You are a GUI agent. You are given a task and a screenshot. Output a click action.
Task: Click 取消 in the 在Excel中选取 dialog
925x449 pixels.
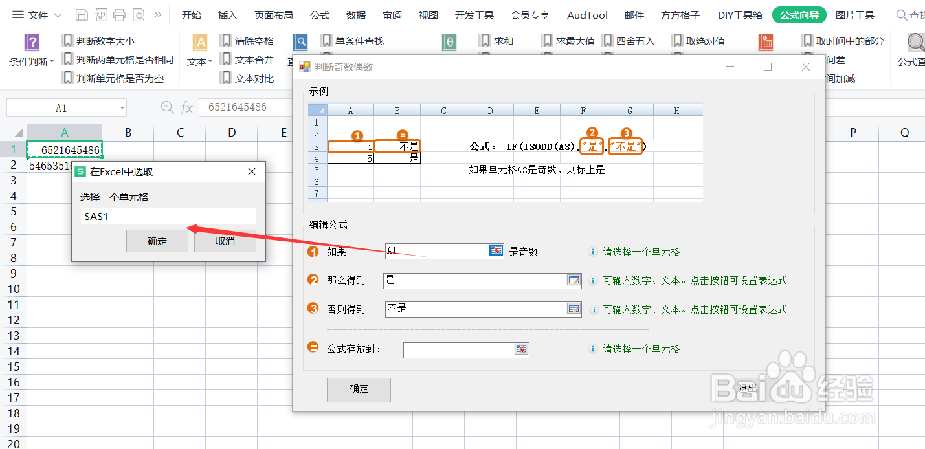(225, 241)
